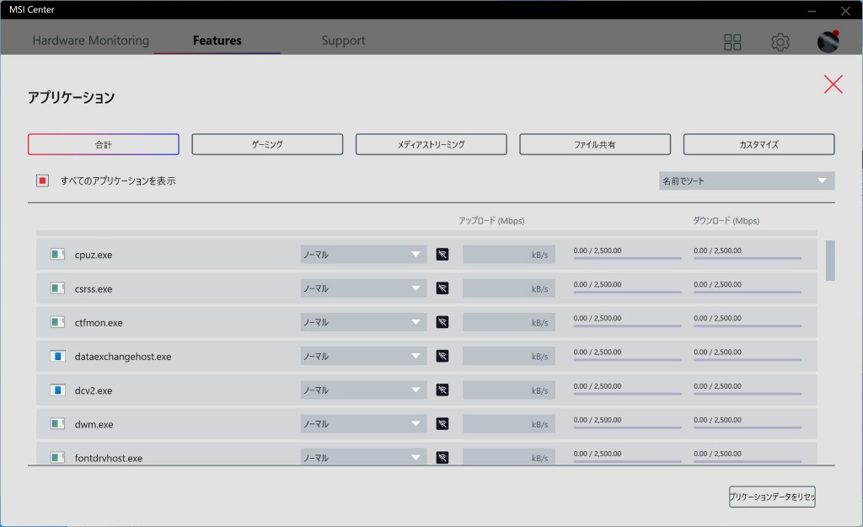Click the kB/s input field for ctfmon.exe
863x527 pixels.
(509, 322)
